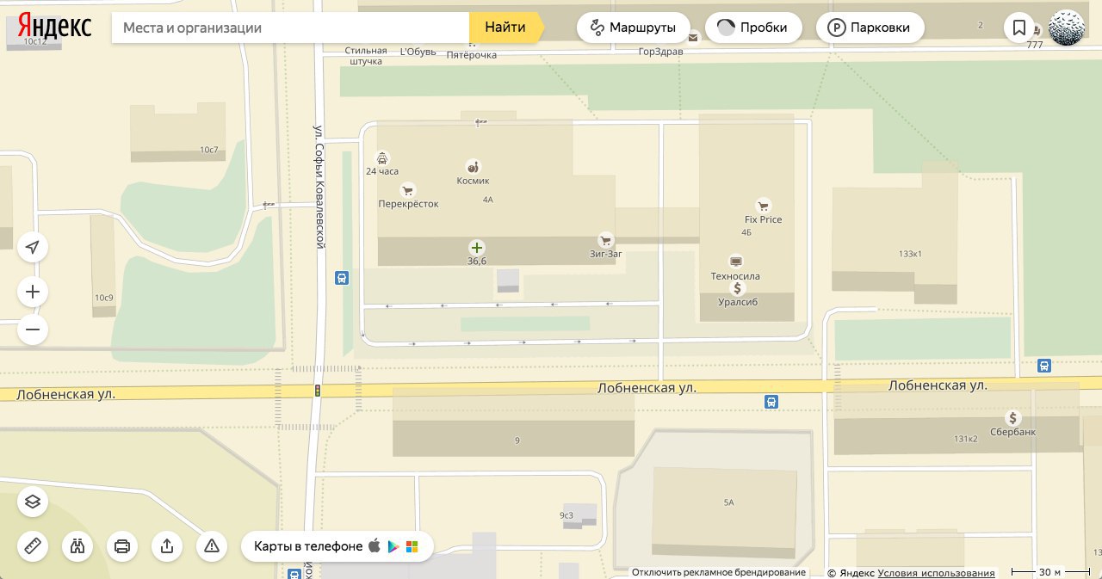Click the ул. Софьи Ковалевской street label
The image size is (1102, 579).
click(x=319, y=187)
